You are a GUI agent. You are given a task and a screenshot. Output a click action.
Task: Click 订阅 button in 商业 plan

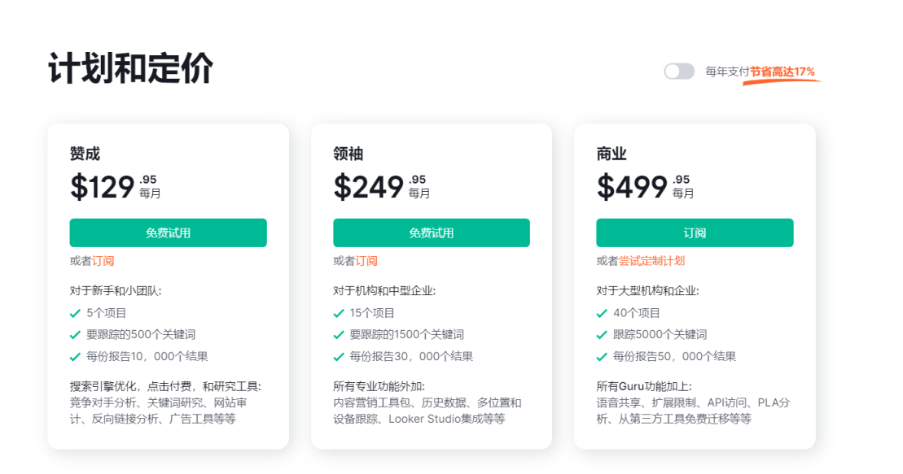point(695,233)
